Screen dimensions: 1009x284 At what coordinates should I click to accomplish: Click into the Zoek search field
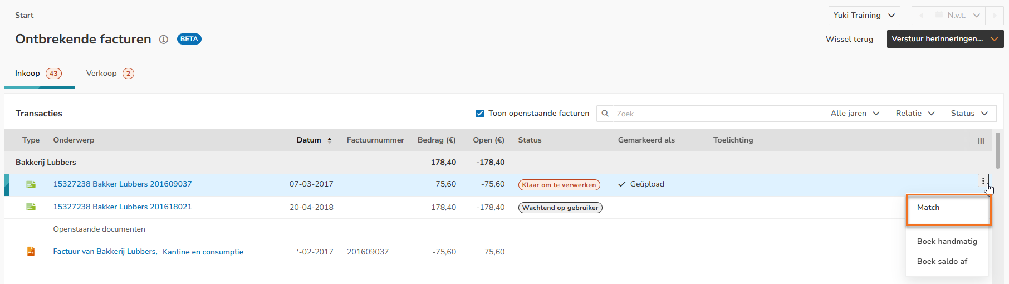click(713, 114)
